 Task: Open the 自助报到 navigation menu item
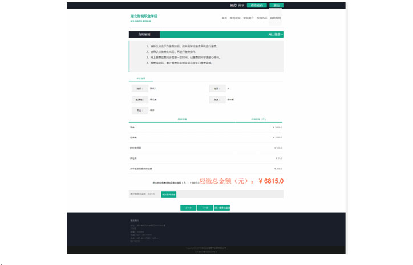276,18
